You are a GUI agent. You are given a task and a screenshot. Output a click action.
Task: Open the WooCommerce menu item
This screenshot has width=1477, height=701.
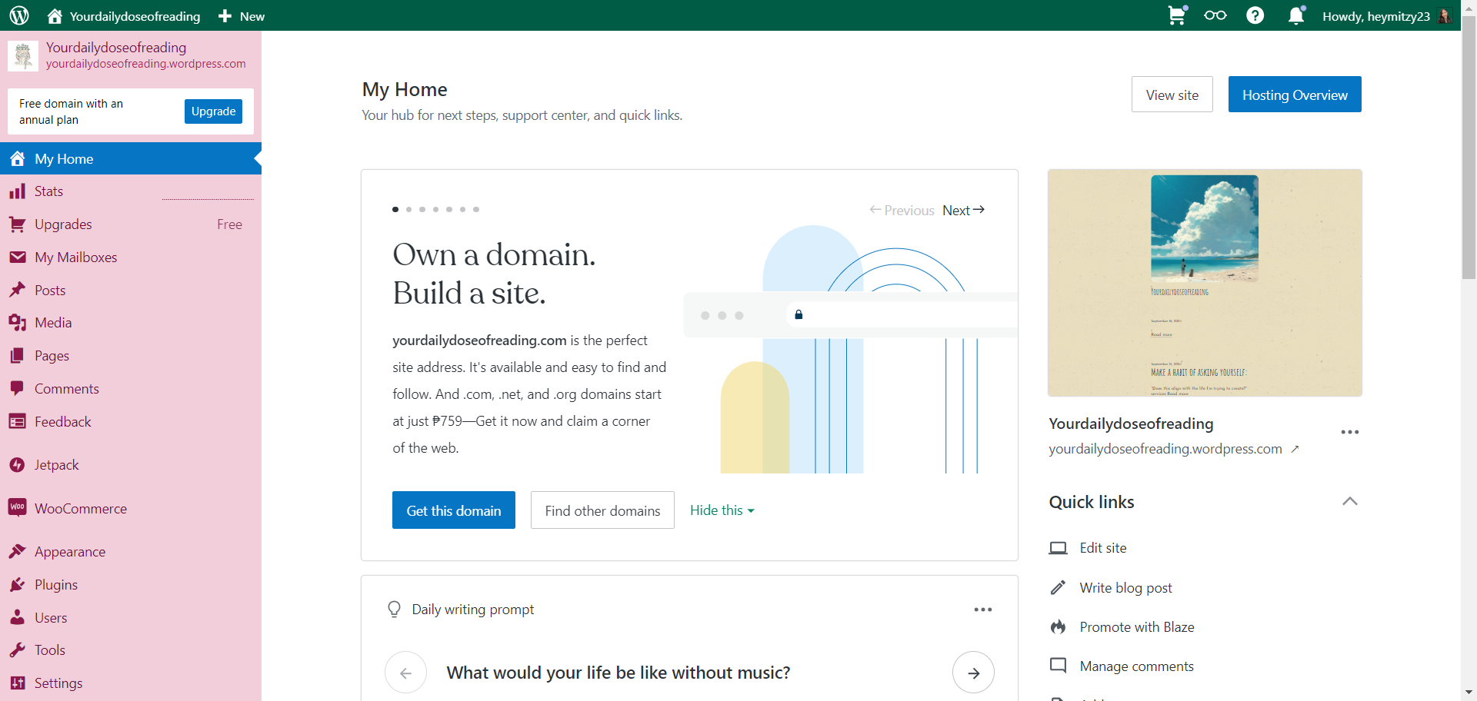pos(131,508)
